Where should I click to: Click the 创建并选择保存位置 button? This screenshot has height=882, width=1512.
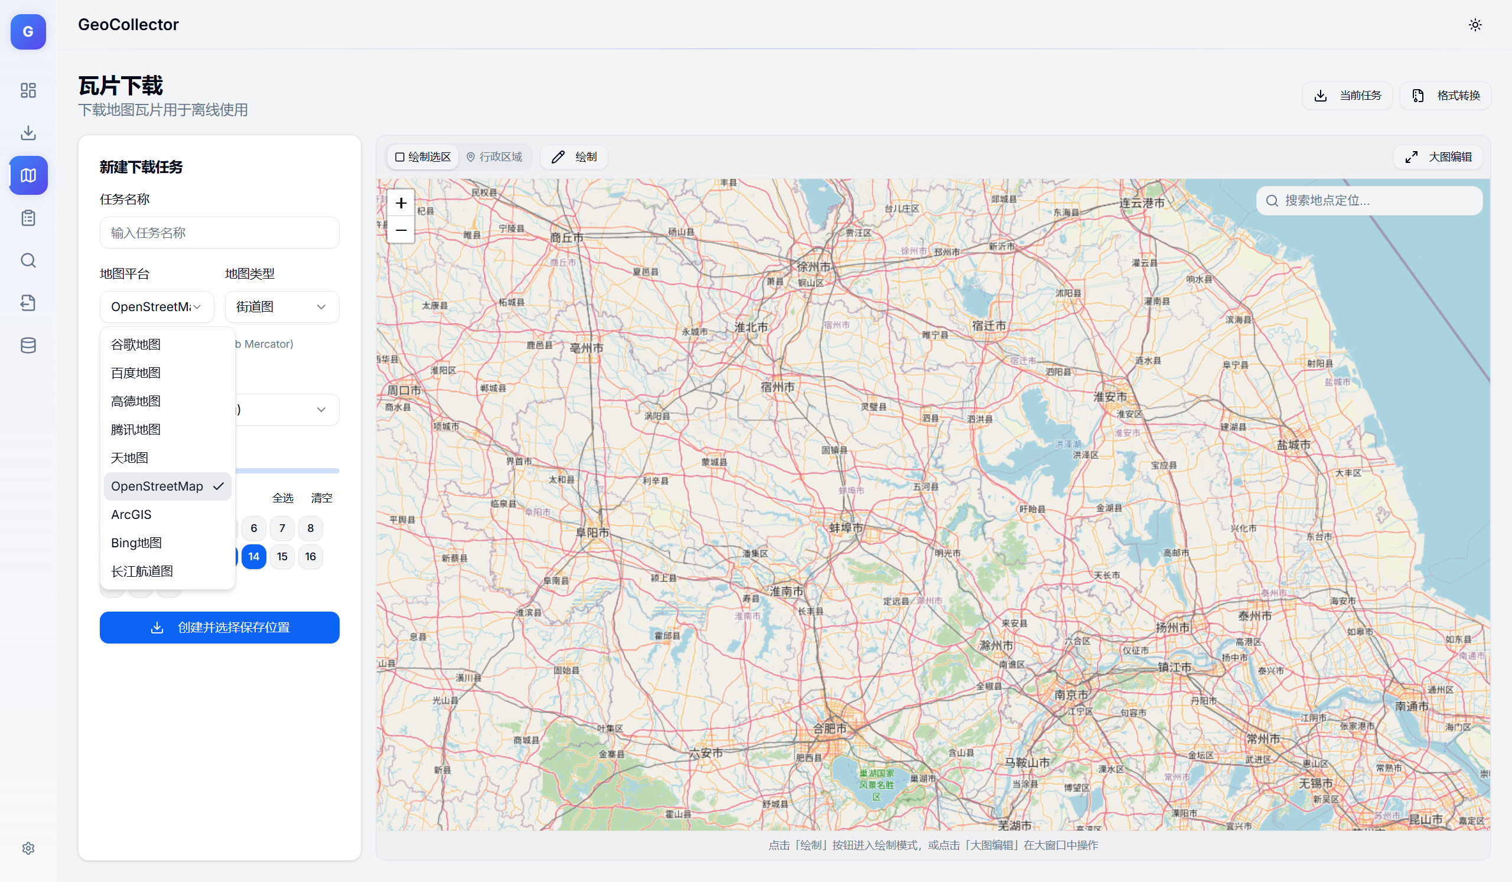coord(220,627)
